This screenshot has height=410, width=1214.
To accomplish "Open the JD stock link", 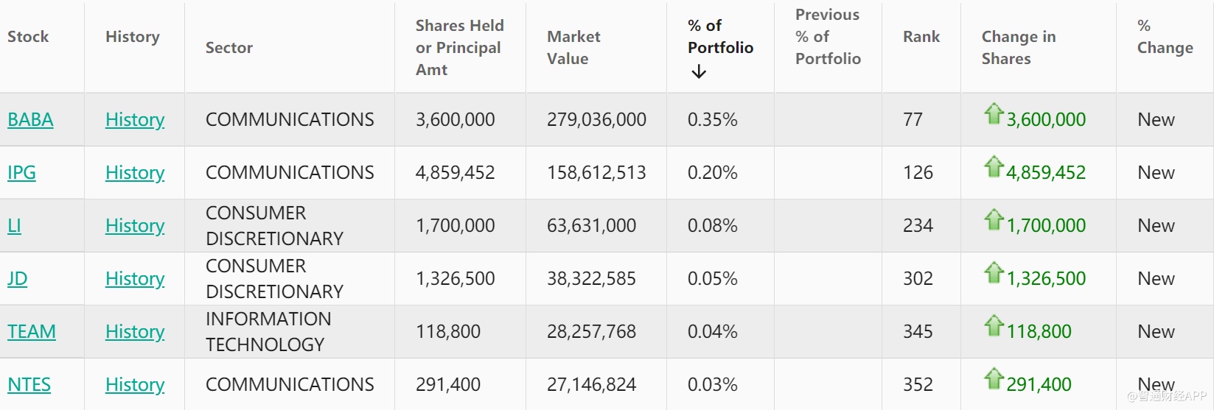I will [x=17, y=279].
